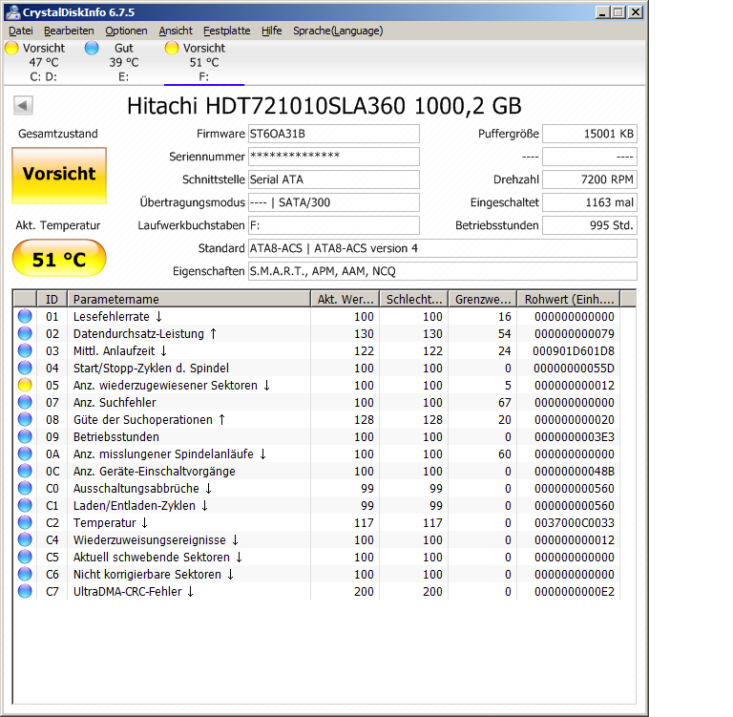Close the CrystalDiskInfo window
The height and width of the screenshot is (717, 733).
click(636, 12)
